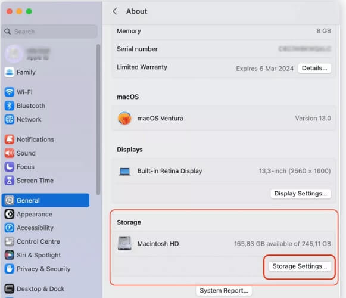
Task: Click the macOS section heading
Action: click(x=128, y=97)
